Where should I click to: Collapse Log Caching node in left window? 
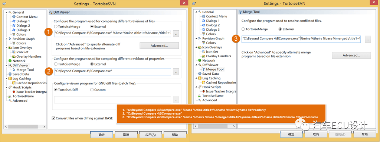click(7, 78)
